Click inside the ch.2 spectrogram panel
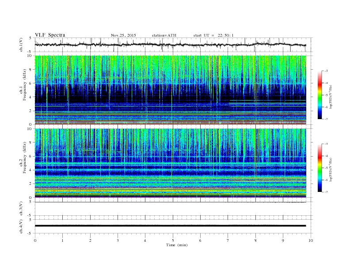350x270 pixels. [170, 163]
